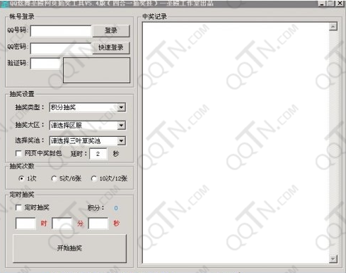Image resolution: width=346 pixels, height=273 pixels.
Task: Select the 1次 radio option
Action: point(21,178)
